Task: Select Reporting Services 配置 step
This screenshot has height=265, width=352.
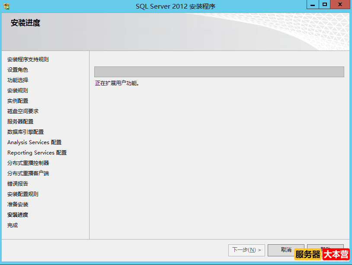Action: 37,152
